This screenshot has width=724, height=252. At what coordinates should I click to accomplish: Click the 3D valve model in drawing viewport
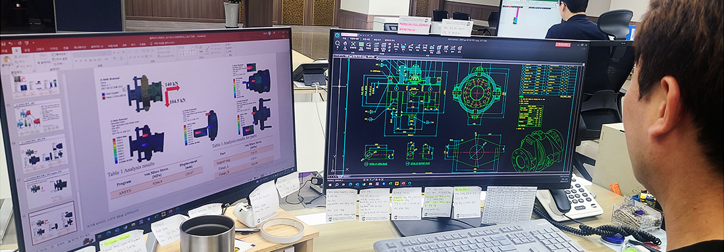click(x=537, y=150)
